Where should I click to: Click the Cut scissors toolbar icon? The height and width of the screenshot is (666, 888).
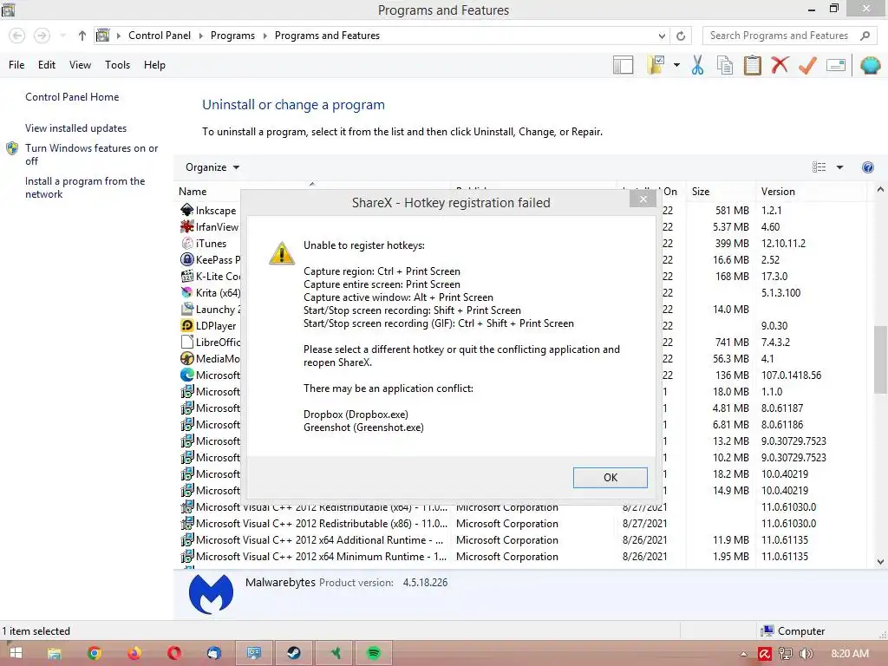[698, 65]
